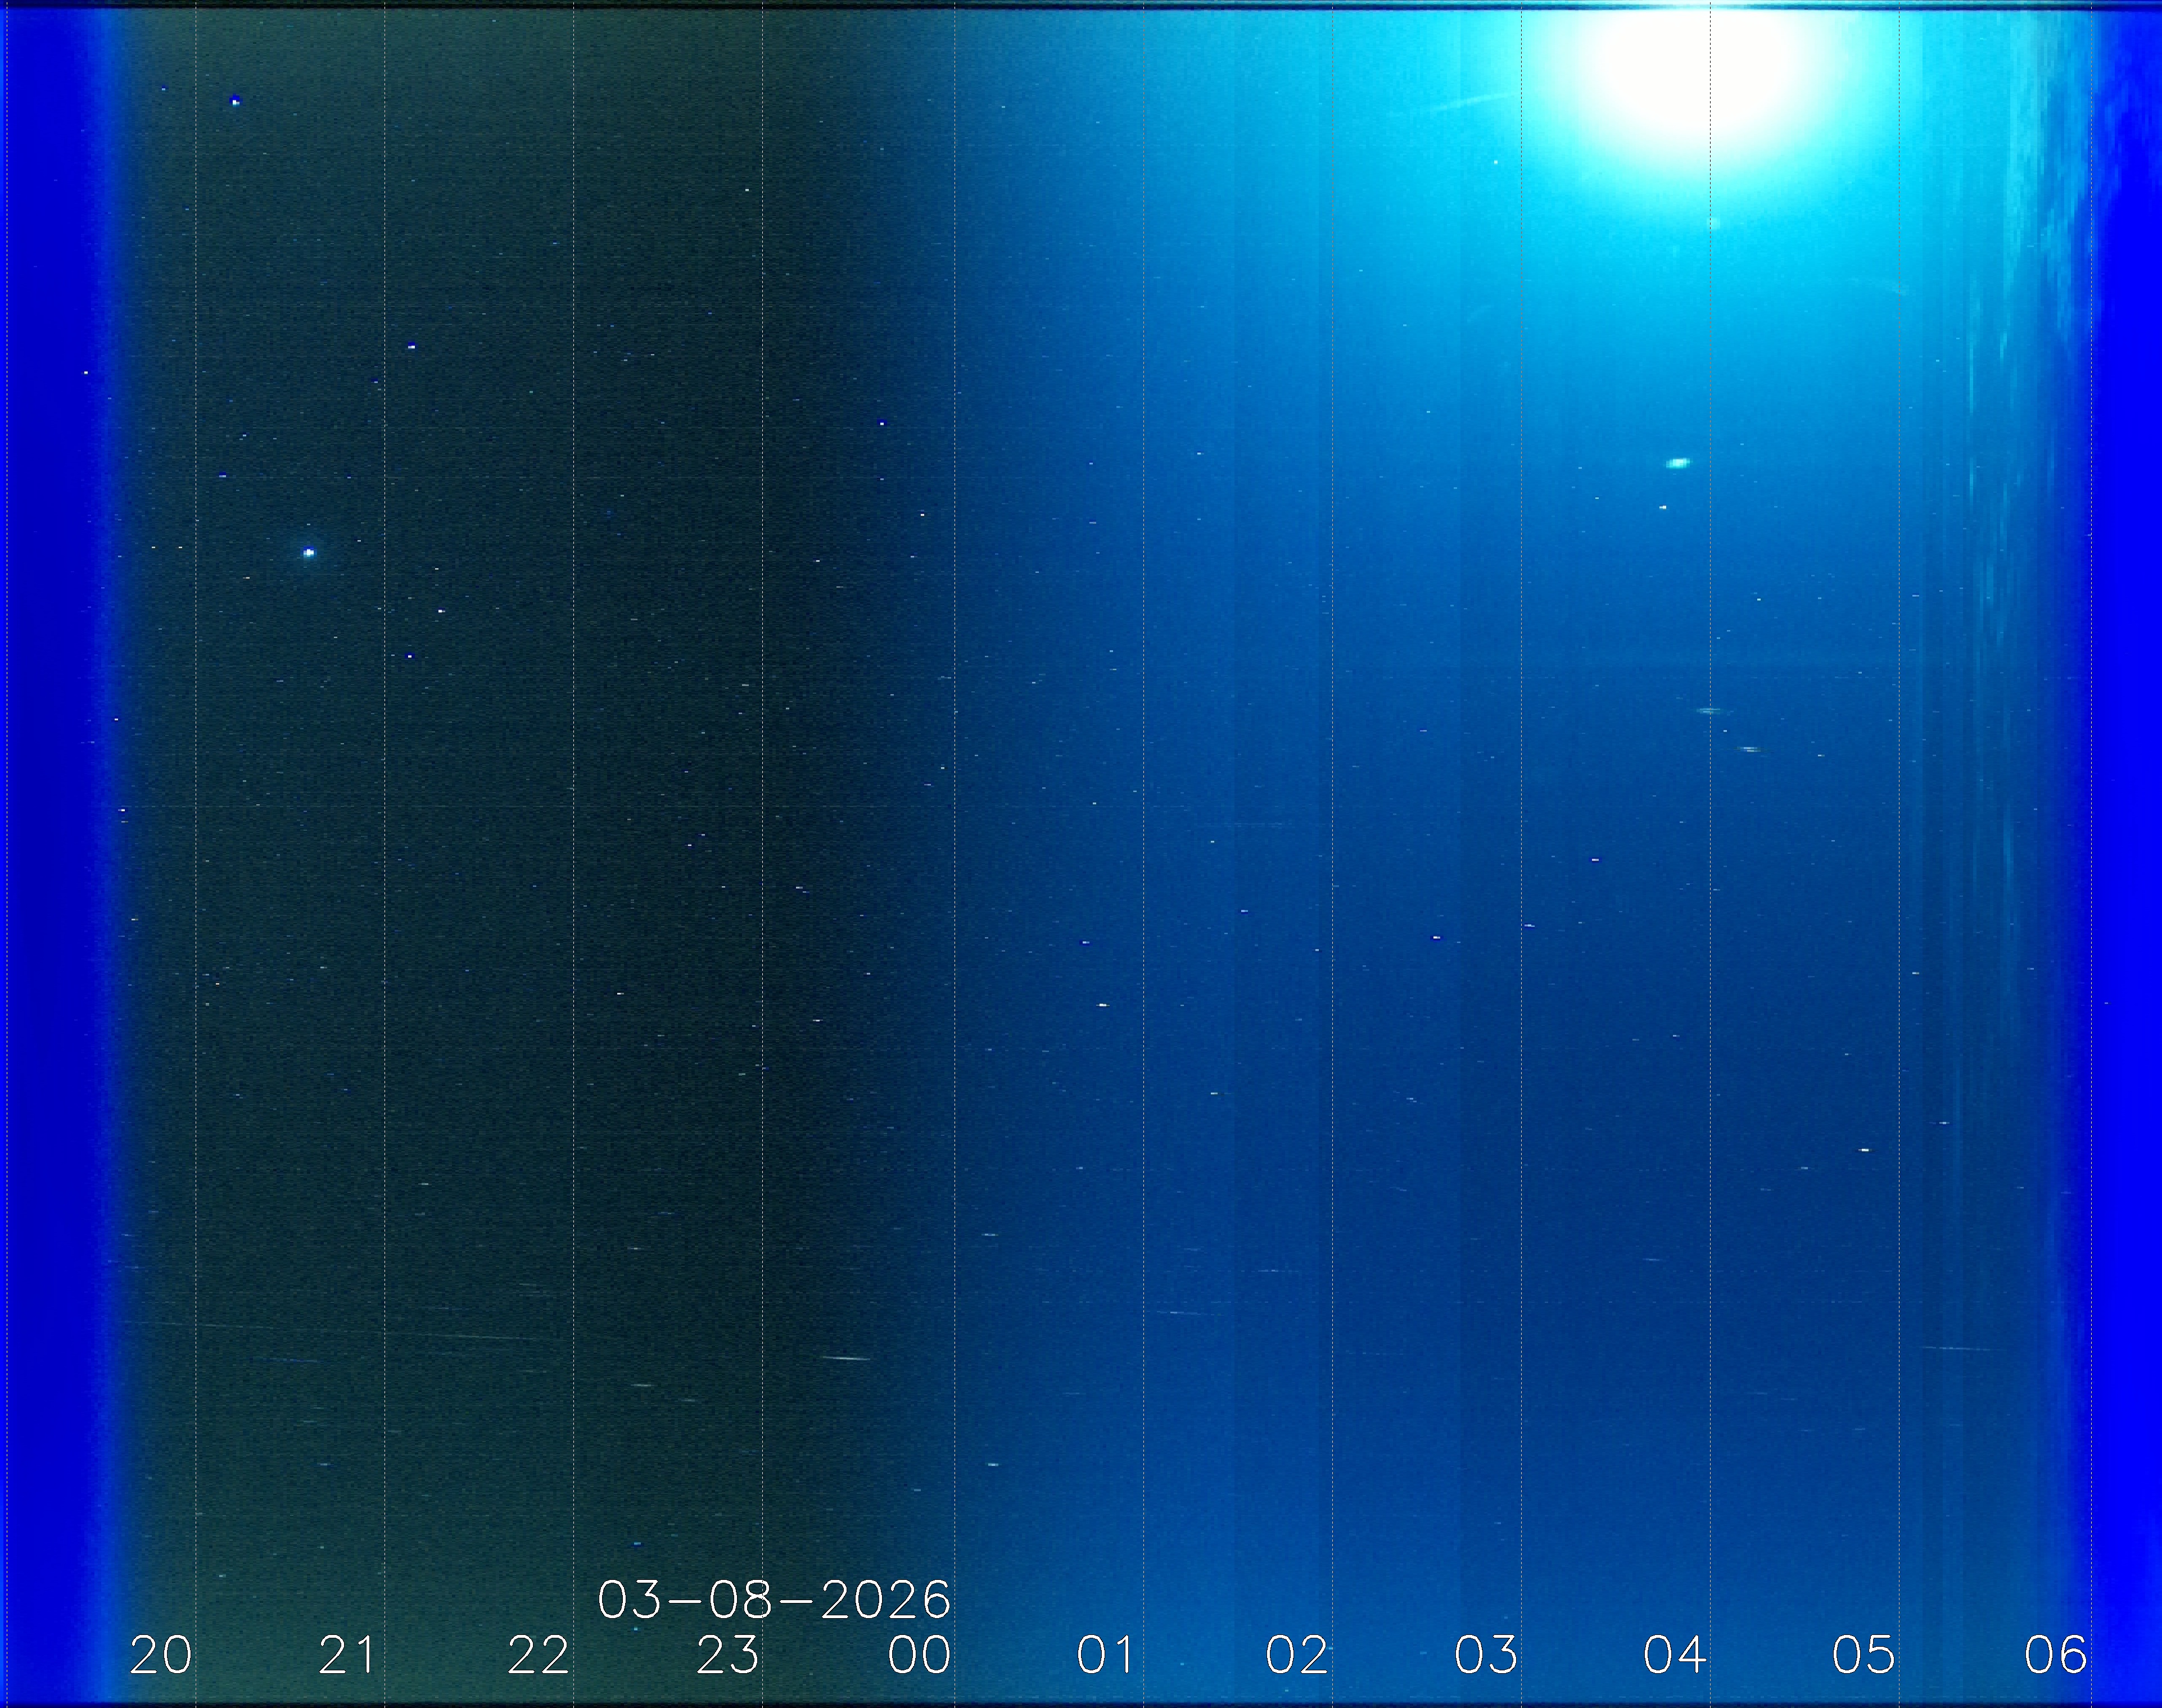This screenshot has width=2162, height=1708.
Task: Click the 03 hour label
Action: pyautogui.click(x=1486, y=1656)
